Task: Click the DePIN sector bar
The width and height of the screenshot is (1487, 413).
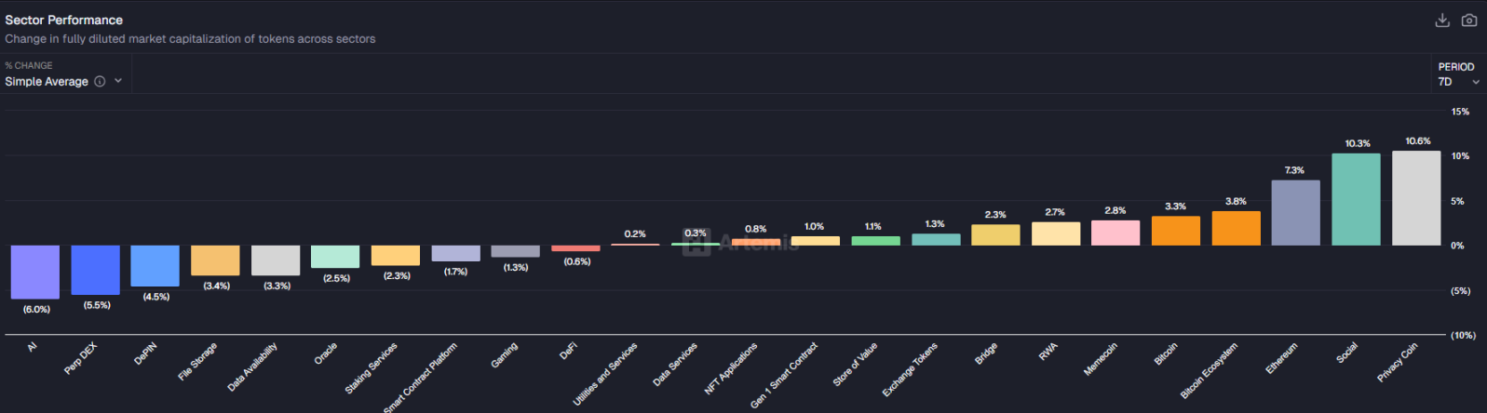Action: tap(155, 265)
